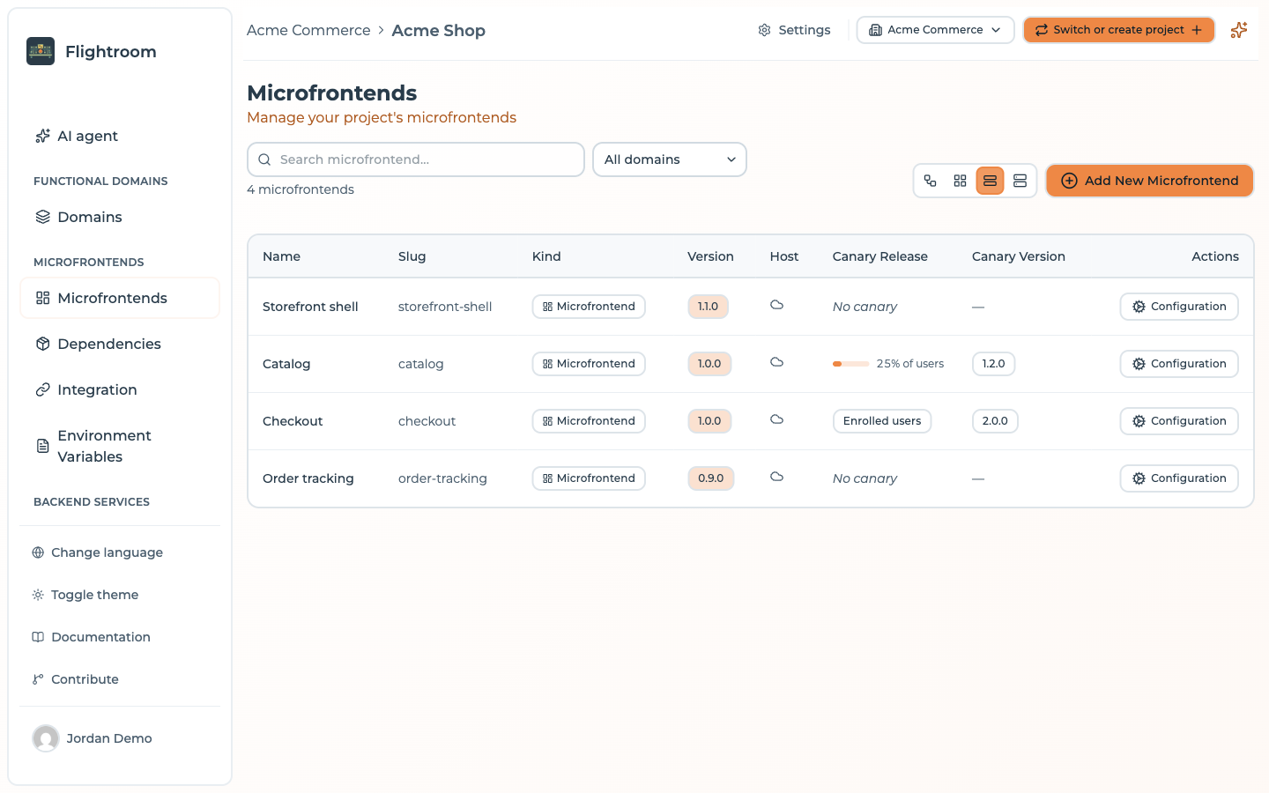1269x793 pixels.
Task: Click Change language
Action: point(97,552)
